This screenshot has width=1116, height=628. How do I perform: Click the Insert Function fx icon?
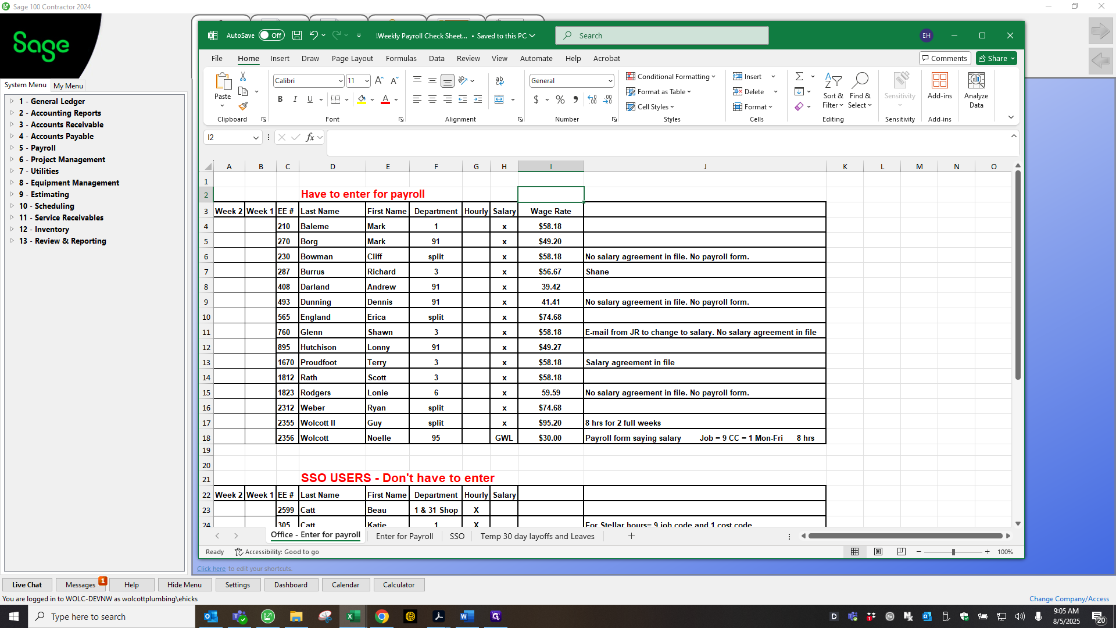[x=310, y=137]
